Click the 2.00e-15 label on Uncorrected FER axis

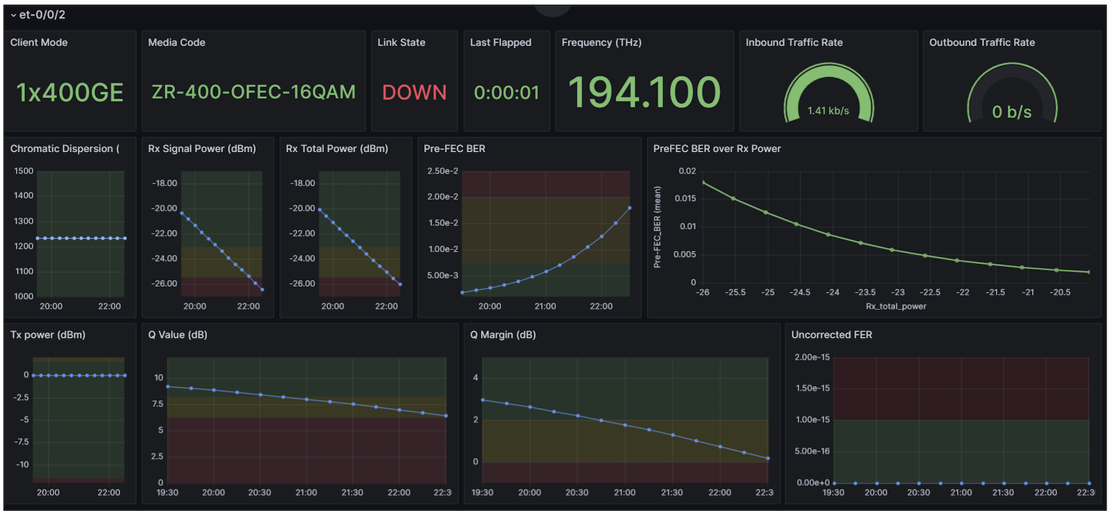point(812,357)
